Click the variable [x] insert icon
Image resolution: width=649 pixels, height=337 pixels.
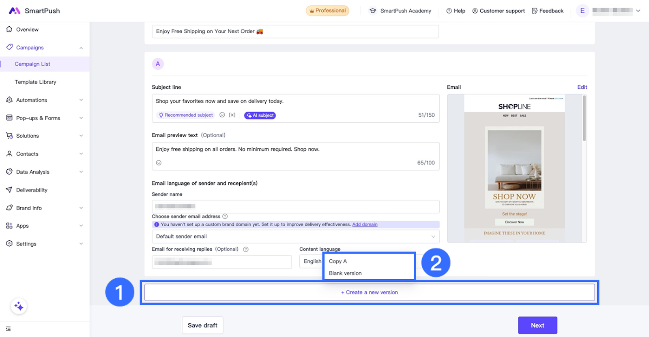point(232,115)
